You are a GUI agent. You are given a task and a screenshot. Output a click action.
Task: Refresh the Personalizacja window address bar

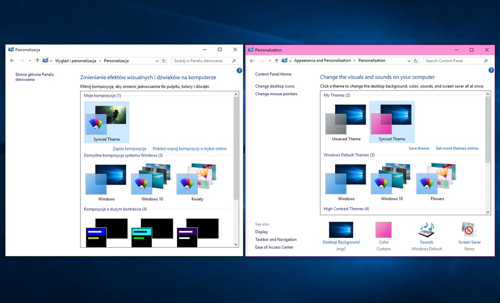(x=164, y=61)
